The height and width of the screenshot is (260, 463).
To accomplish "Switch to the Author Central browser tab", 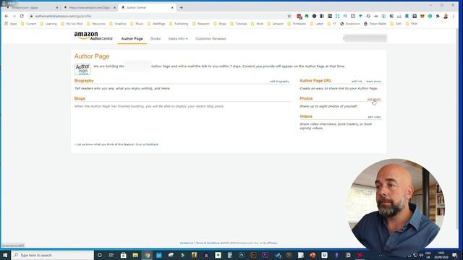I will [x=148, y=8].
